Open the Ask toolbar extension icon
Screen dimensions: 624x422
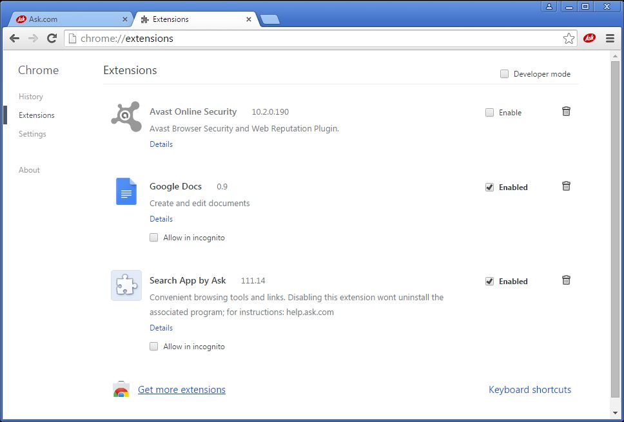tap(589, 38)
